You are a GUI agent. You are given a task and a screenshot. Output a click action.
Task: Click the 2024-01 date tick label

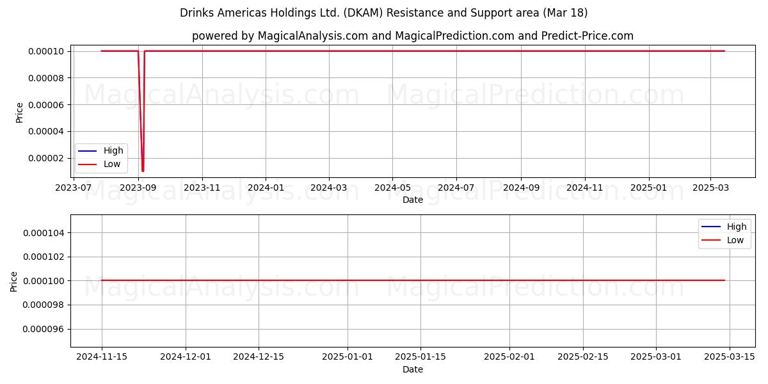coord(266,188)
